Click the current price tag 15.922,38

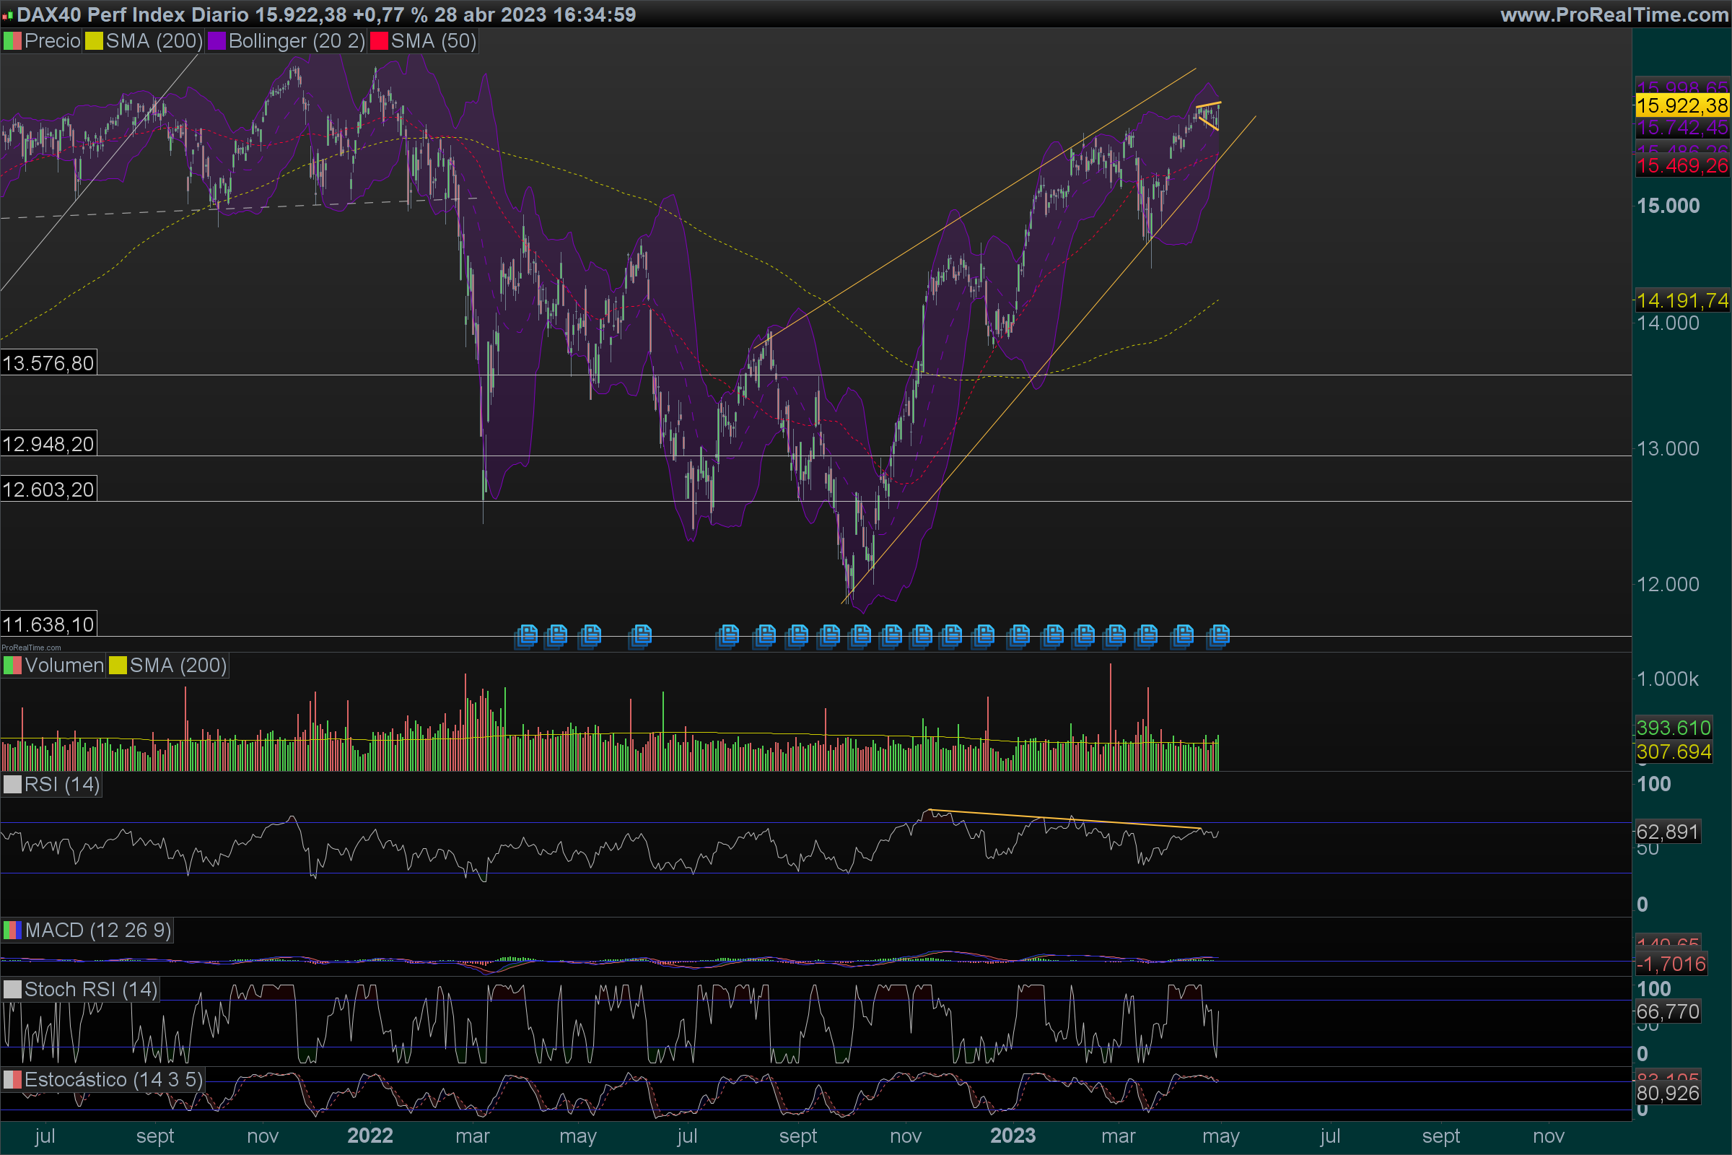pos(1682,106)
